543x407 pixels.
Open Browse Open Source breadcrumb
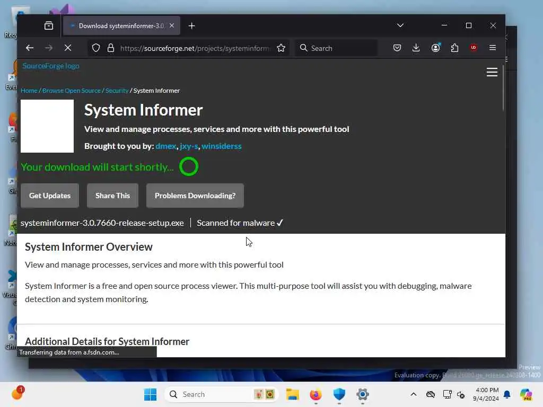point(72,91)
